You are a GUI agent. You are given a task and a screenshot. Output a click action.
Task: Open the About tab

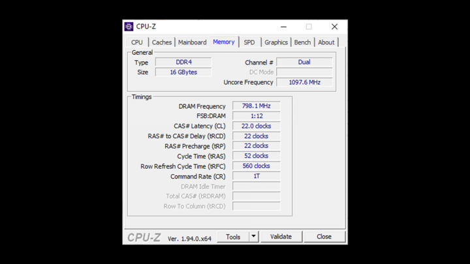click(x=326, y=42)
